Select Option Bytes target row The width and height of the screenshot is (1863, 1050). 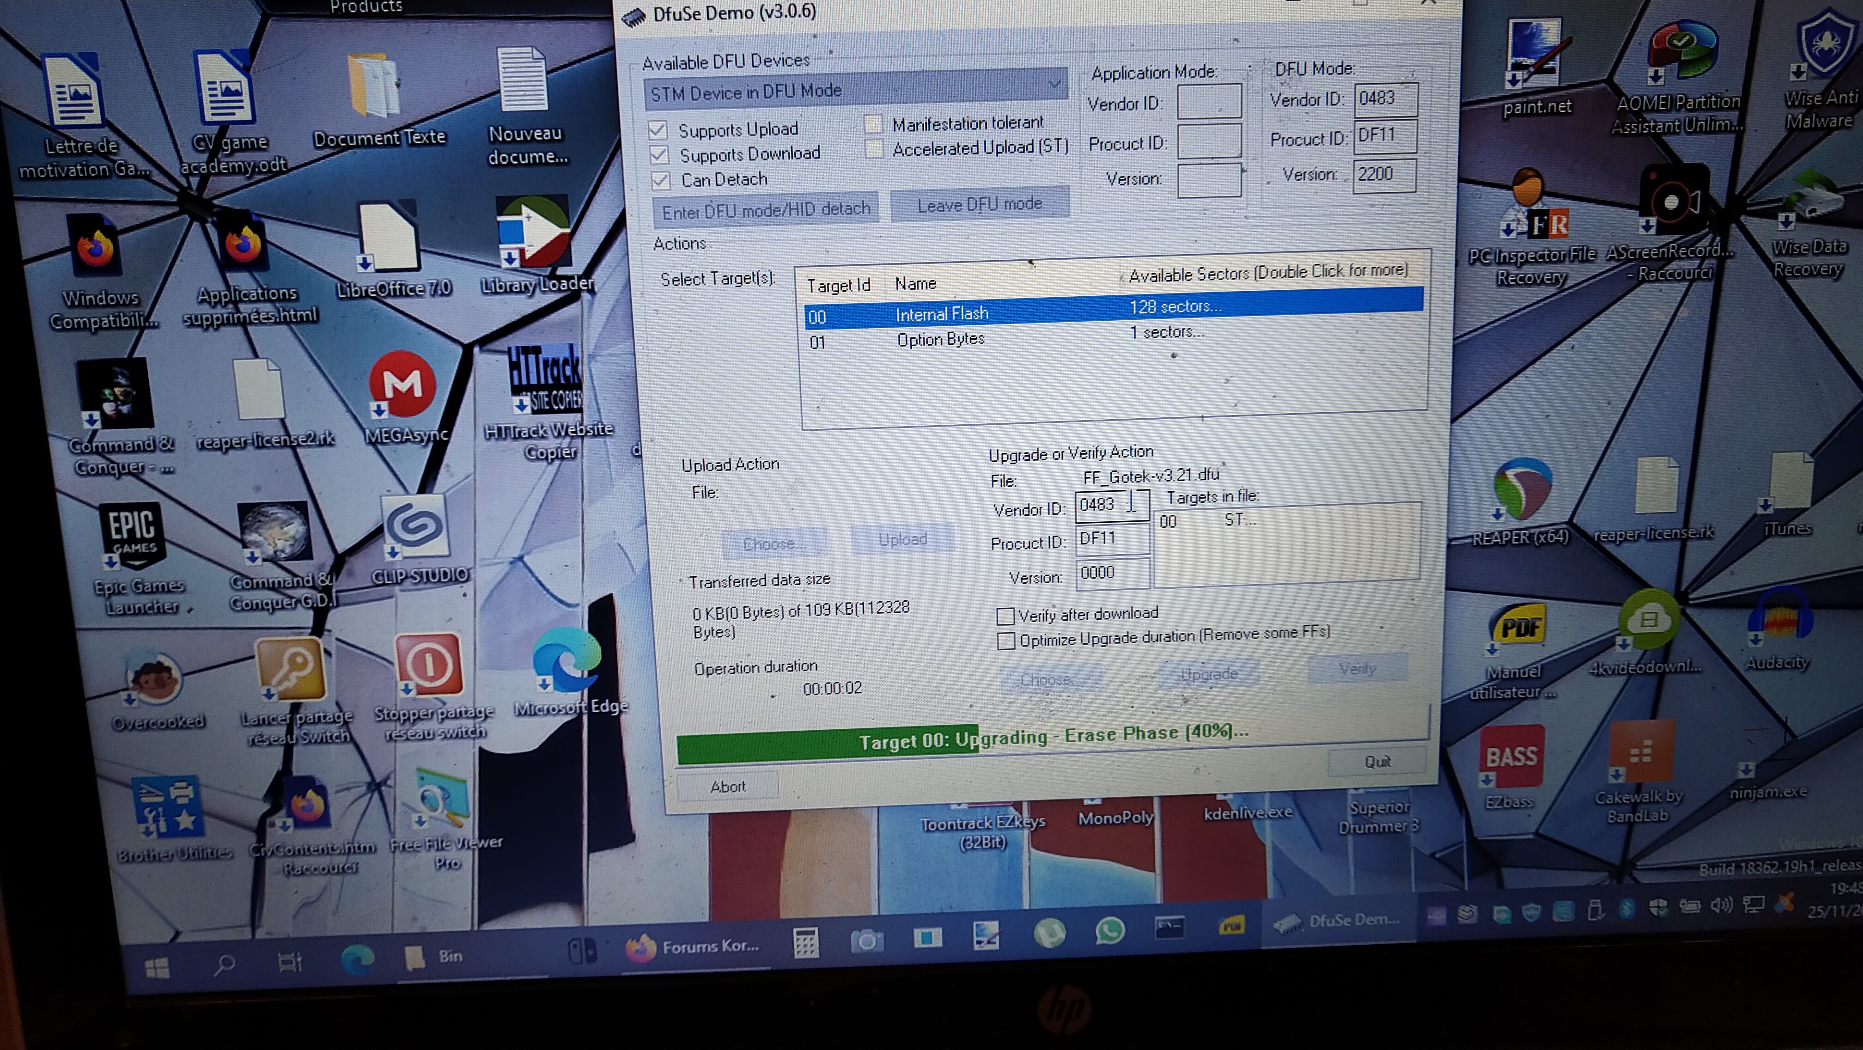tap(940, 339)
